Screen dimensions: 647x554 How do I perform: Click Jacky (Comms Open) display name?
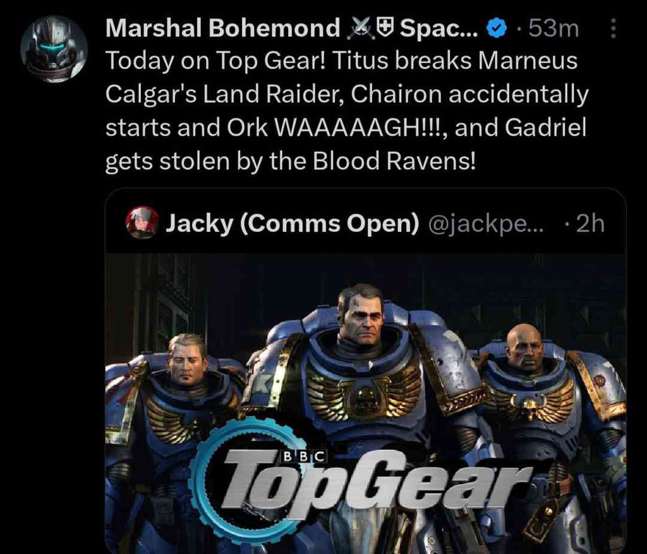coord(292,224)
